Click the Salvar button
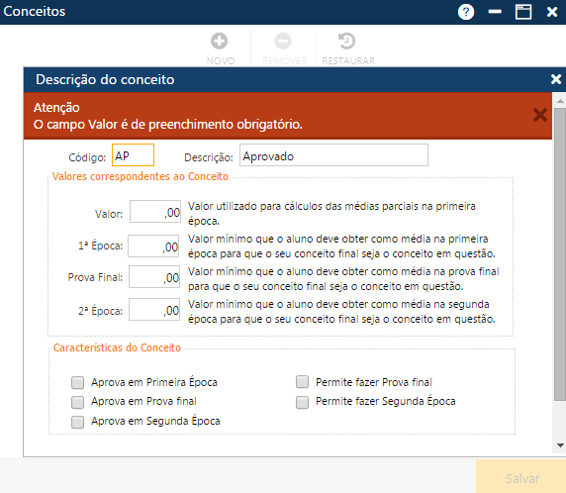The height and width of the screenshot is (493, 566). pos(520,477)
